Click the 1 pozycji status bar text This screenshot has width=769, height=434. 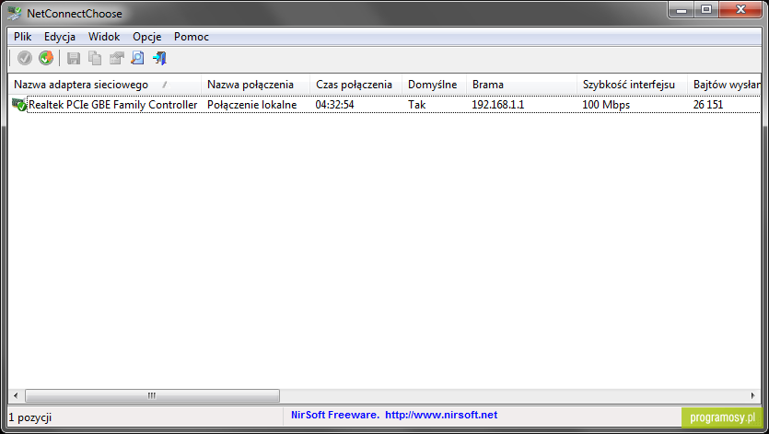[x=29, y=417]
